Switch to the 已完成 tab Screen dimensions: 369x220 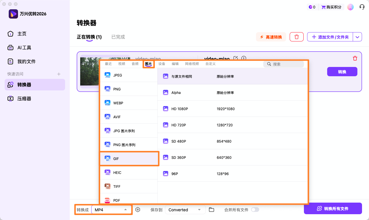tap(118, 37)
